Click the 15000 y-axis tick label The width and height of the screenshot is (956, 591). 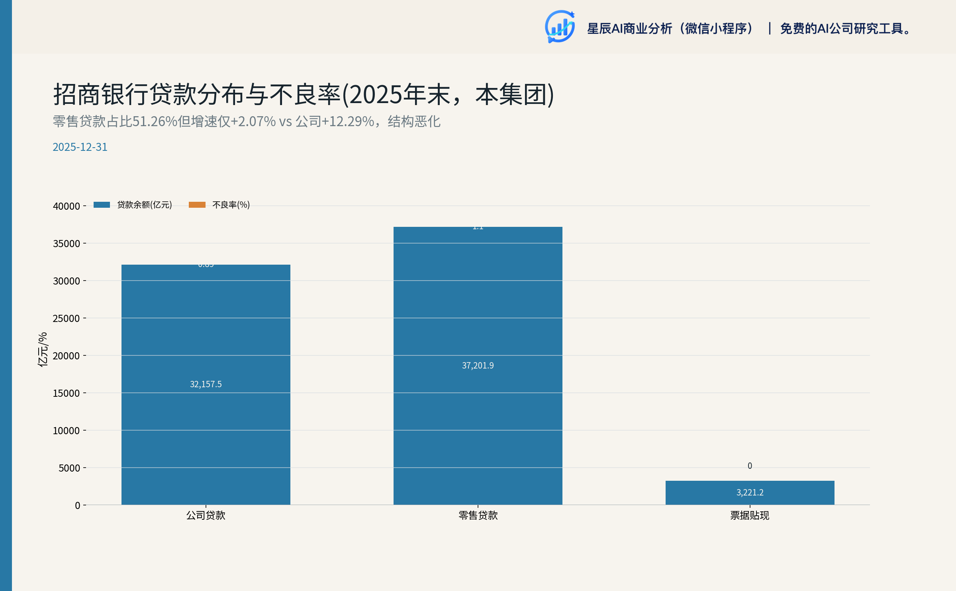coord(67,393)
